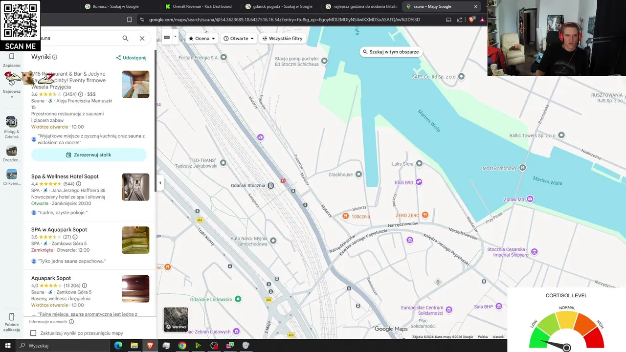Screen dimensions: 626x352
Task: Click Szukaj w tym obszarze button
Action: pyautogui.click(x=390, y=52)
